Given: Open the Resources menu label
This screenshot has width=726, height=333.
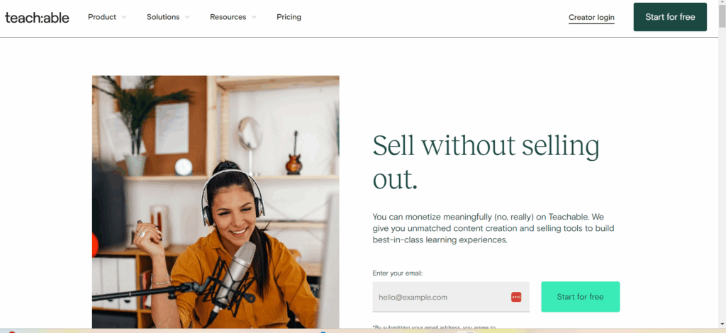Looking at the screenshot, I should coord(228,17).
